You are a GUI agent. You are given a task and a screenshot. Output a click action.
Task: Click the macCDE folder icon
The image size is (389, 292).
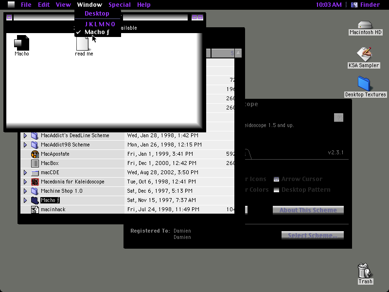(35, 173)
